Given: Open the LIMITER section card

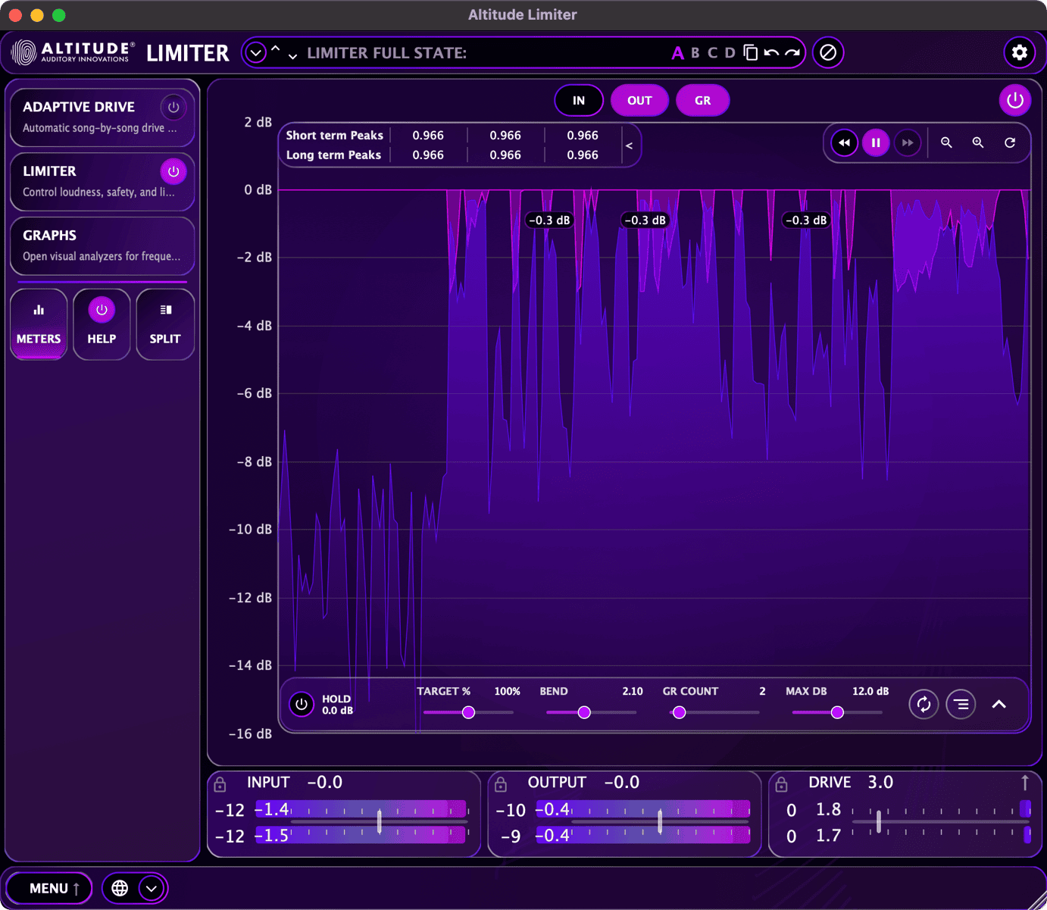Looking at the screenshot, I should pyautogui.click(x=102, y=181).
